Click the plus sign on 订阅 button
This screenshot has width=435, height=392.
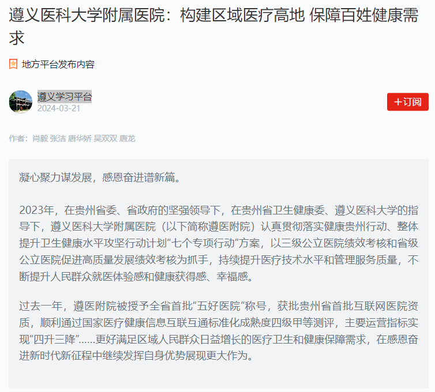tap(398, 102)
